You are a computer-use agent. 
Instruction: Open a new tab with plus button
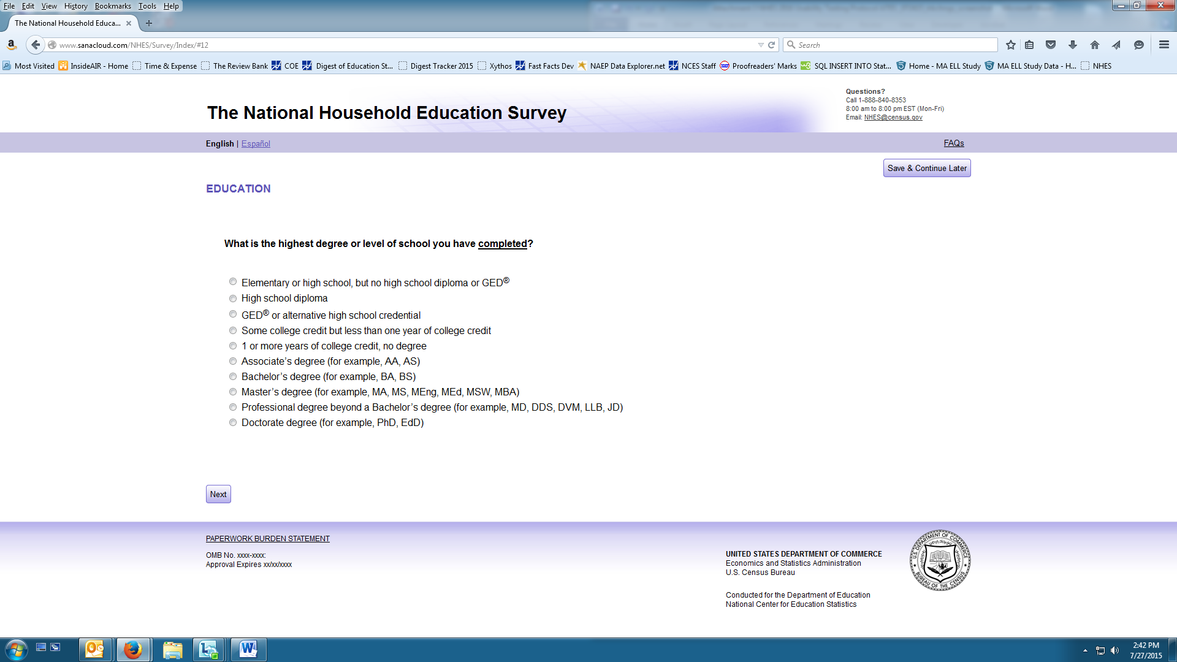click(149, 23)
